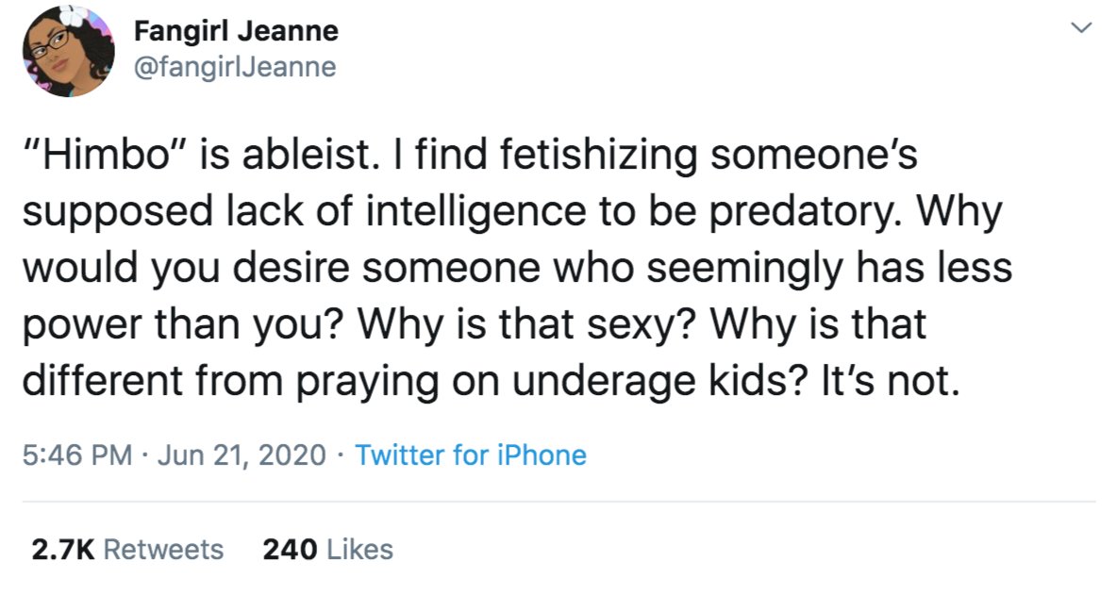This screenshot has height=594, width=1117.
Task: Click the Twitter for iPhone source link
Action: tap(470, 454)
